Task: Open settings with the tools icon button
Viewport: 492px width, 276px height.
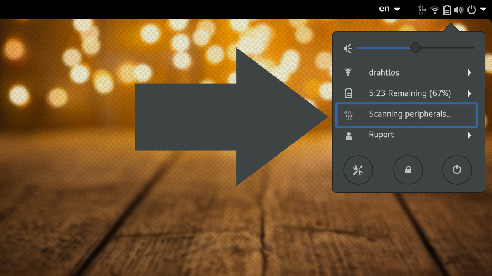Action: [x=358, y=170]
